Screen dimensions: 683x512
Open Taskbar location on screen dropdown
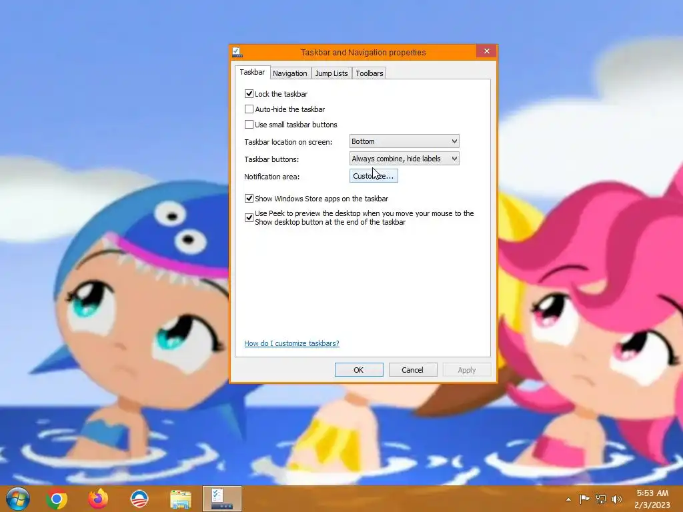[404, 141]
